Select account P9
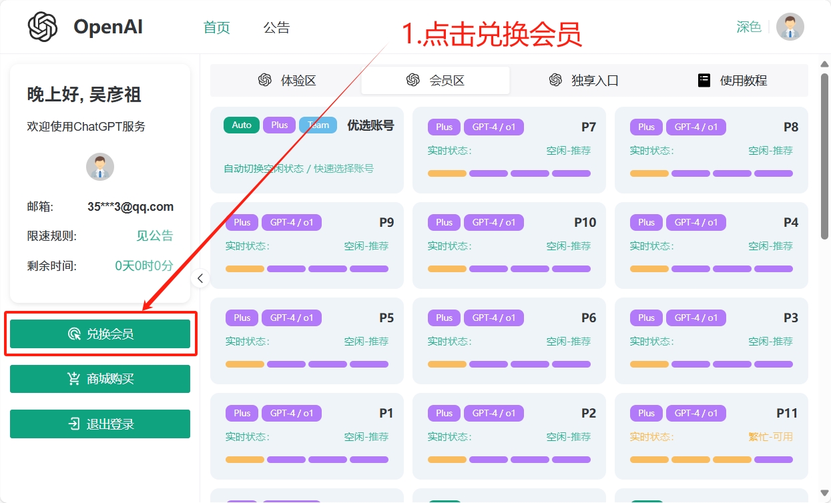831x503 pixels. (x=307, y=245)
